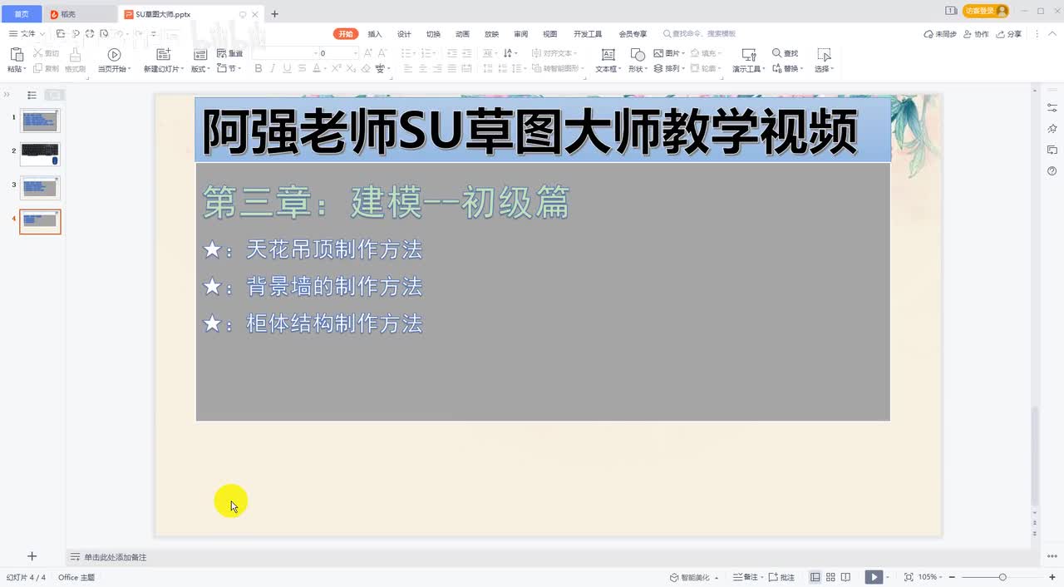
Task: Open the font size dropdown
Action: click(356, 53)
